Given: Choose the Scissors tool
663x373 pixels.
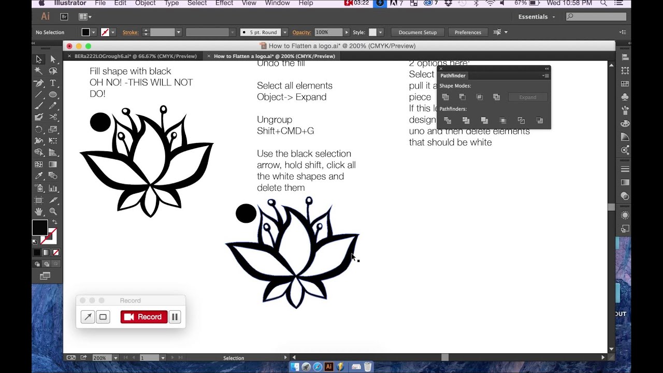Looking at the screenshot, I should [x=53, y=118].
